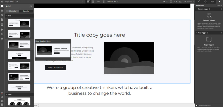Image resolution: width=223 pixels, height=107 pixels.
Task: Undo the last action
Action: click(164, 2)
